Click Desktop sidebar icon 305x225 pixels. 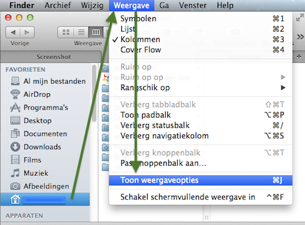pyautogui.click(x=15, y=120)
